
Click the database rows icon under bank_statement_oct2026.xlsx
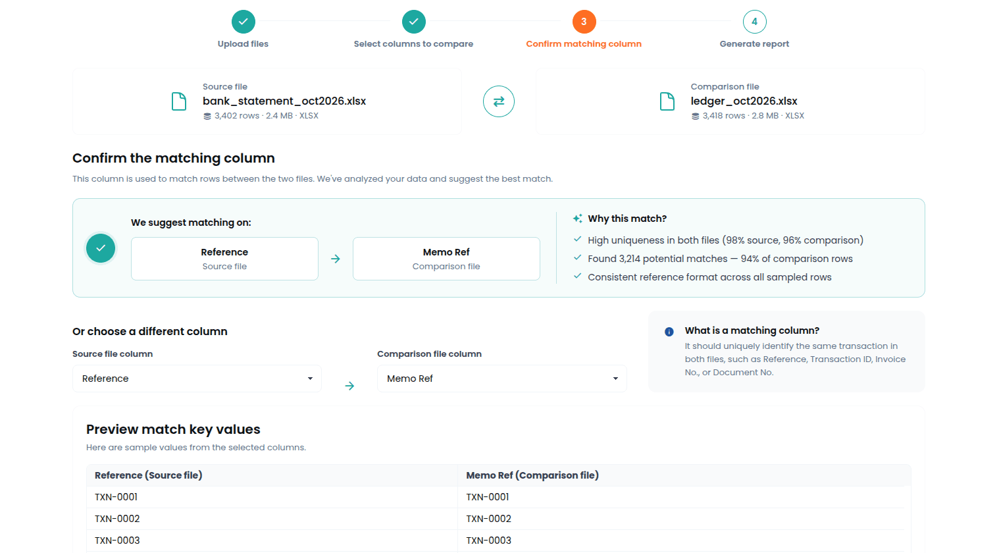click(x=207, y=116)
